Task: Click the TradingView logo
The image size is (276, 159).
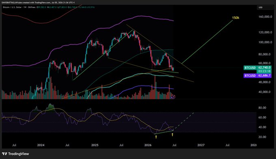Action: click(15, 154)
